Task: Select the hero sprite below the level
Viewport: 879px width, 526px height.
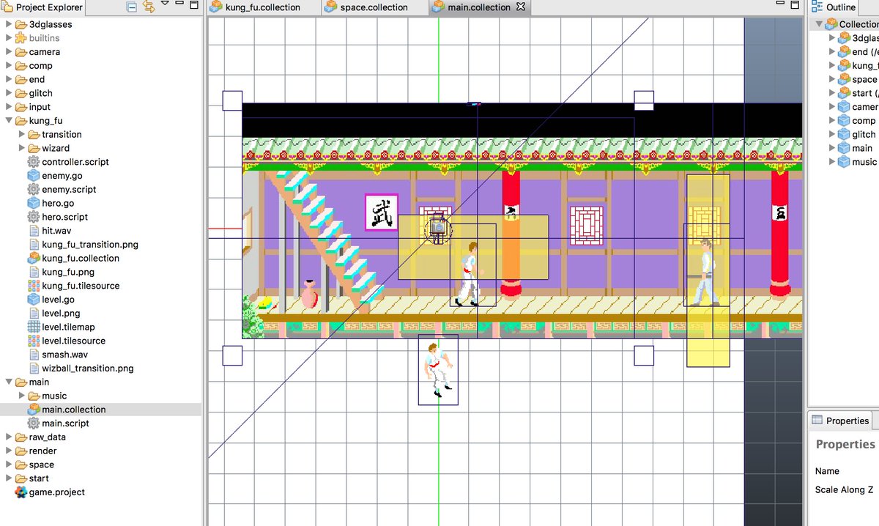Action: 438,370
